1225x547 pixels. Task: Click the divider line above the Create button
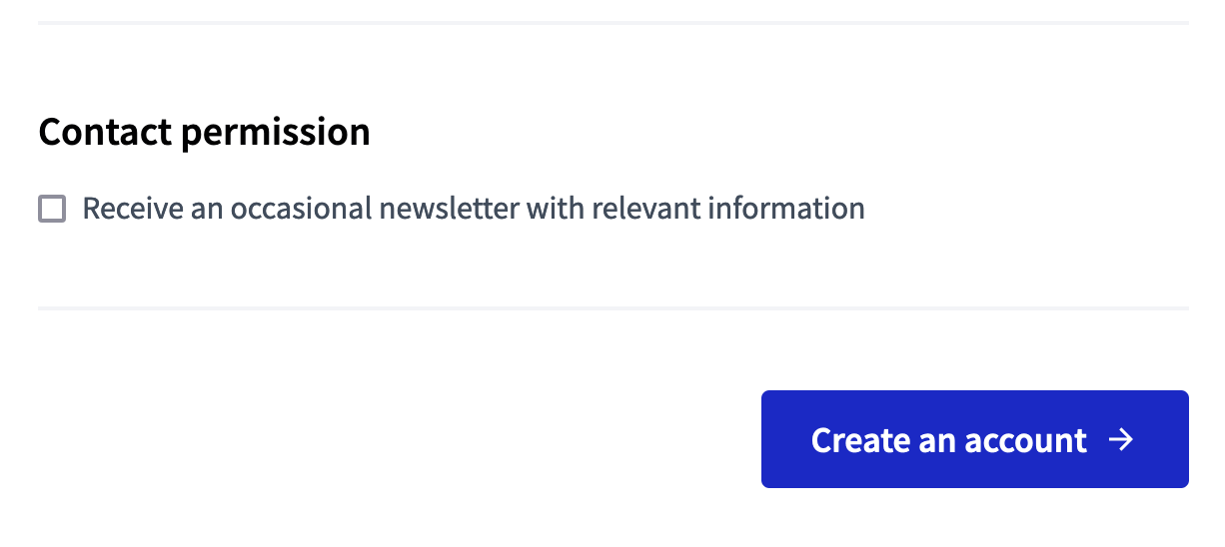tap(612, 308)
